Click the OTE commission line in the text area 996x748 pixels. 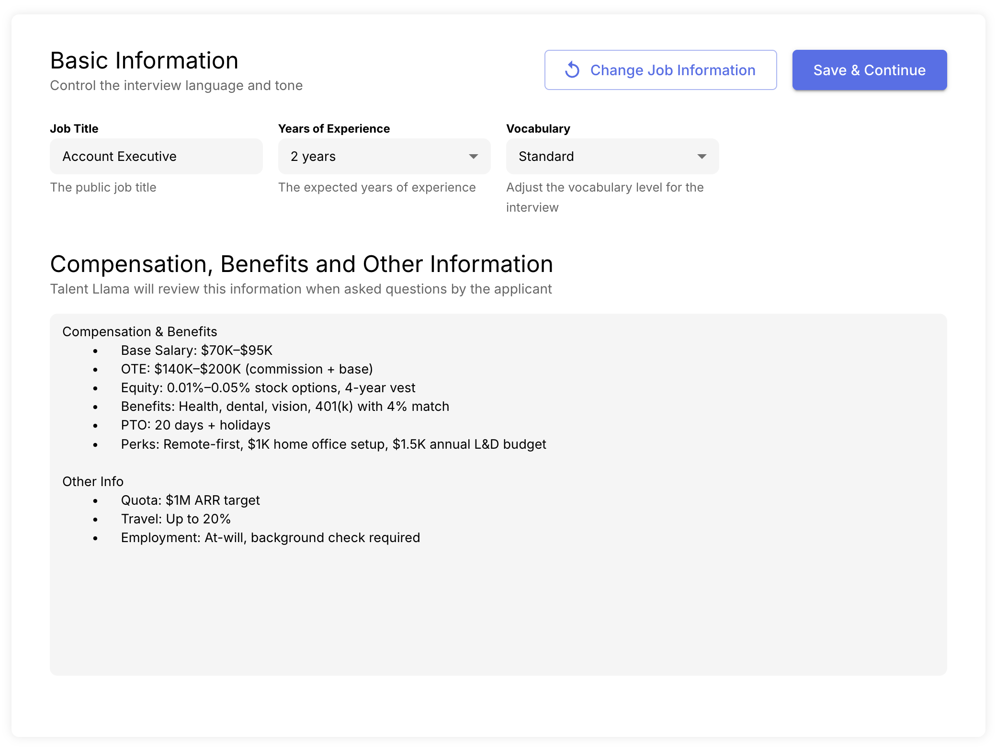pos(247,369)
